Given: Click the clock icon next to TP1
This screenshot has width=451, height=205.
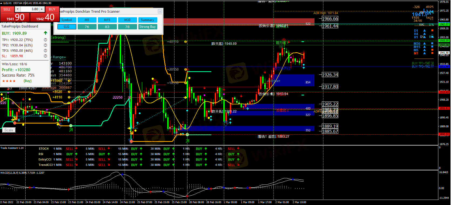Looking at the screenshot, I should (45, 40).
